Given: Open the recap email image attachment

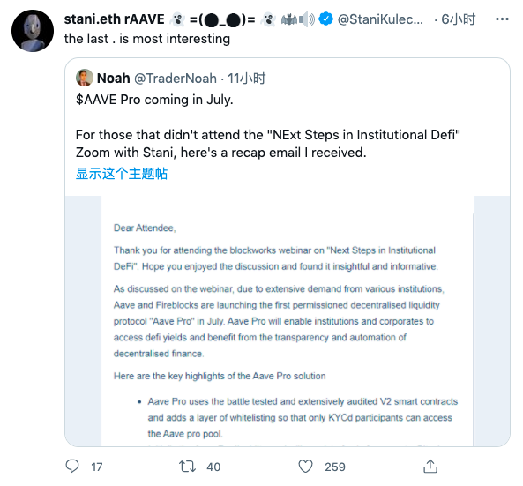Looking at the screenshot, I should pos(288,321).
